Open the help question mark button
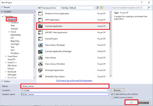This screenshot has width=153, height=106. click(x=142, y=2)
